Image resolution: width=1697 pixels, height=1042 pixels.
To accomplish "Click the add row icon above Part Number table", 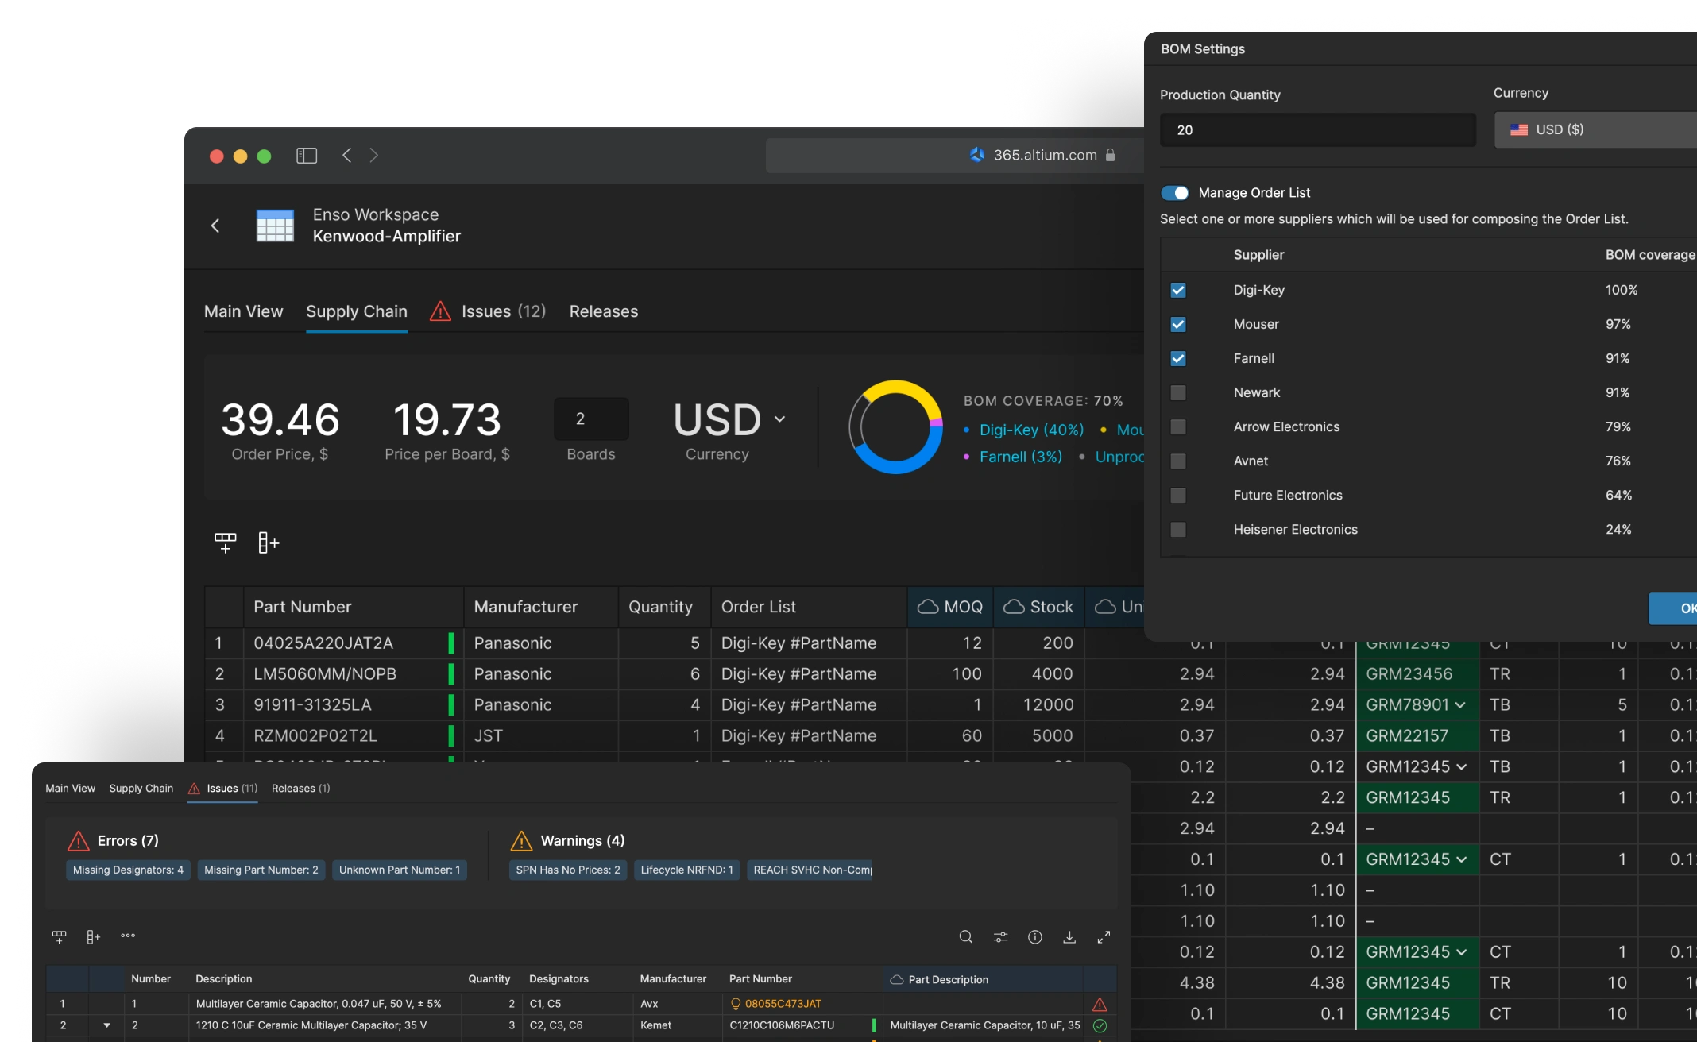I will click(x=226, y=542).
